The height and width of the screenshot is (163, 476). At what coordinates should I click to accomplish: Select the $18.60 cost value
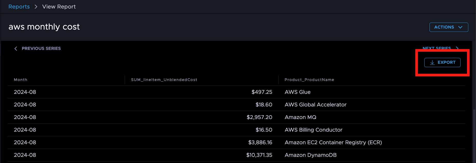264,105
